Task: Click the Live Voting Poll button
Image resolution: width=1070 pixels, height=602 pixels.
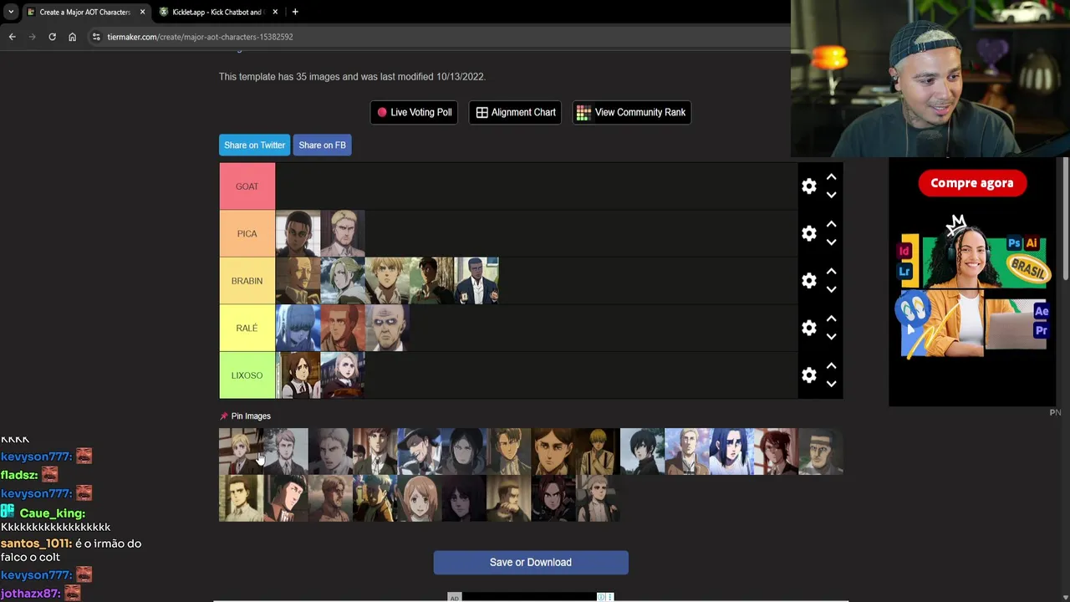Action: 414,112
